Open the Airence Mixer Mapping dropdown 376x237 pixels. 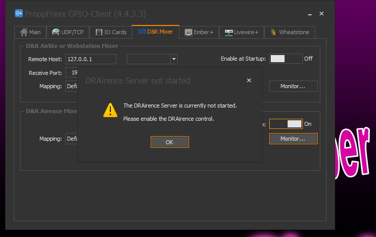(72, 139)
